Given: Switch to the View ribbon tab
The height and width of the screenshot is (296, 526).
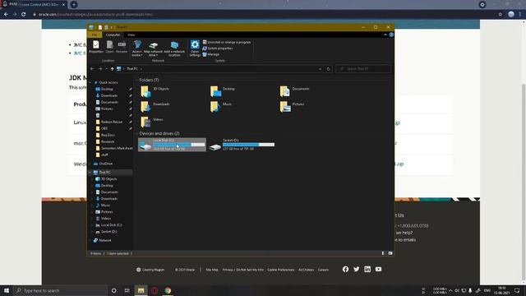Looking at the screenshot, I should coord(131,35).
